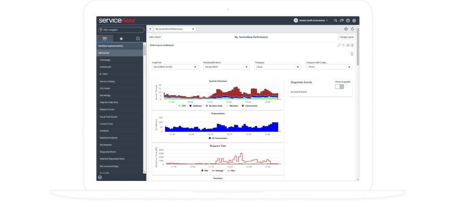Click the Change Layout button
The height and width of the screenshot is (201, 456).
click(347, 37)
